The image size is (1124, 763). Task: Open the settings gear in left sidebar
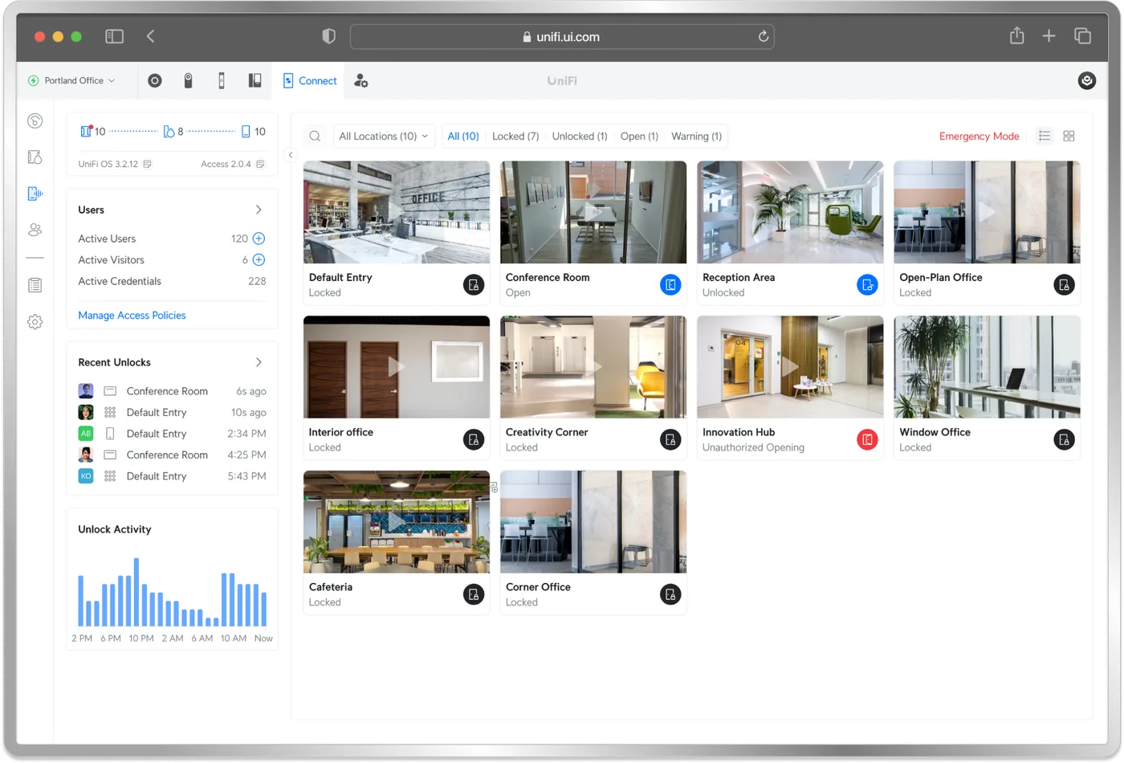coord(35,322)
